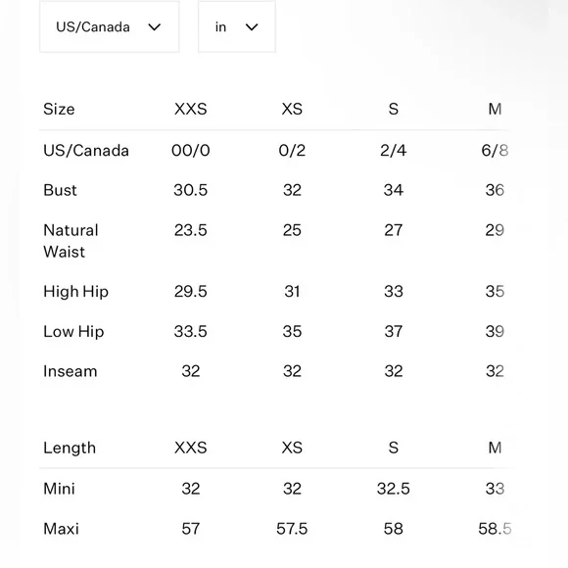
Task: Select the High Hip row label
Action: tap(76, 292)
